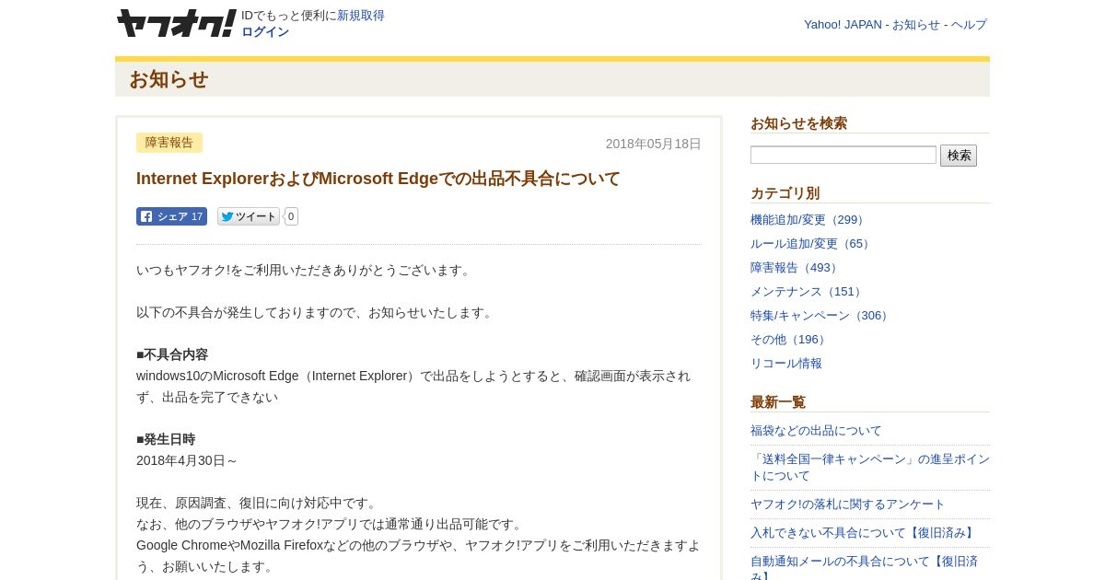Open 自動通知メールの不具合について notice
This screenshot has height=580, width=1105.
tap(864, 568)
